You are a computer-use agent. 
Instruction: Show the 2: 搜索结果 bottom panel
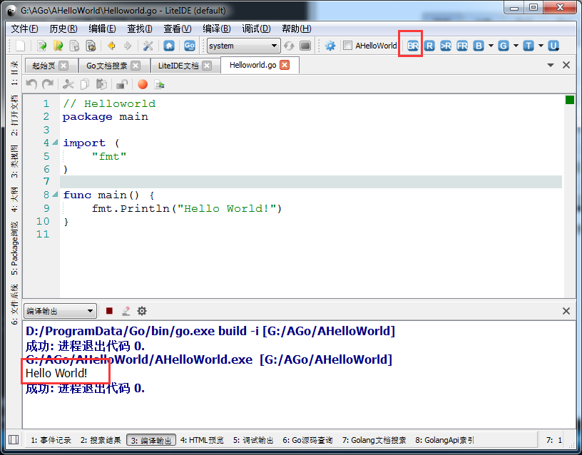click(x=101, y=440)
